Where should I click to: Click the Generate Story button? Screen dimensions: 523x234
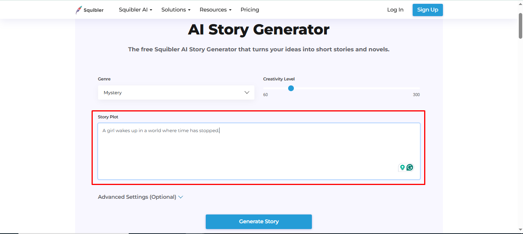click(x=259, y=221)
